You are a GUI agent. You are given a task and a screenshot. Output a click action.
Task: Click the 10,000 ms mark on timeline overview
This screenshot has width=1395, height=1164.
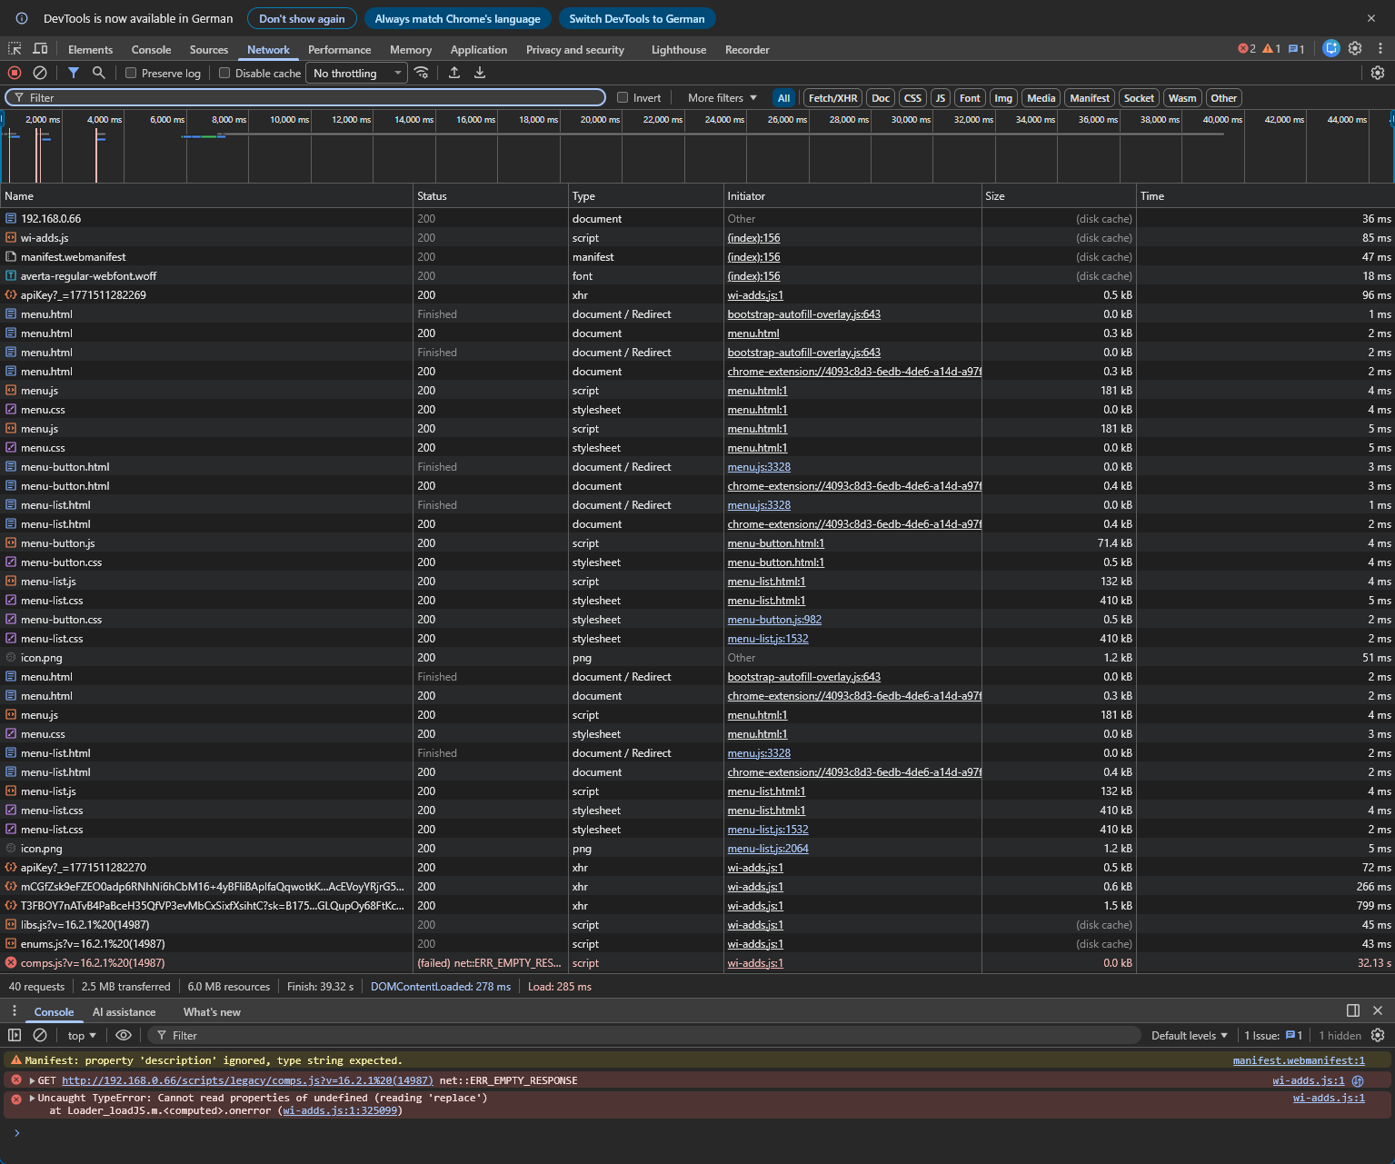pyautogui.click(x=289, y=120)
